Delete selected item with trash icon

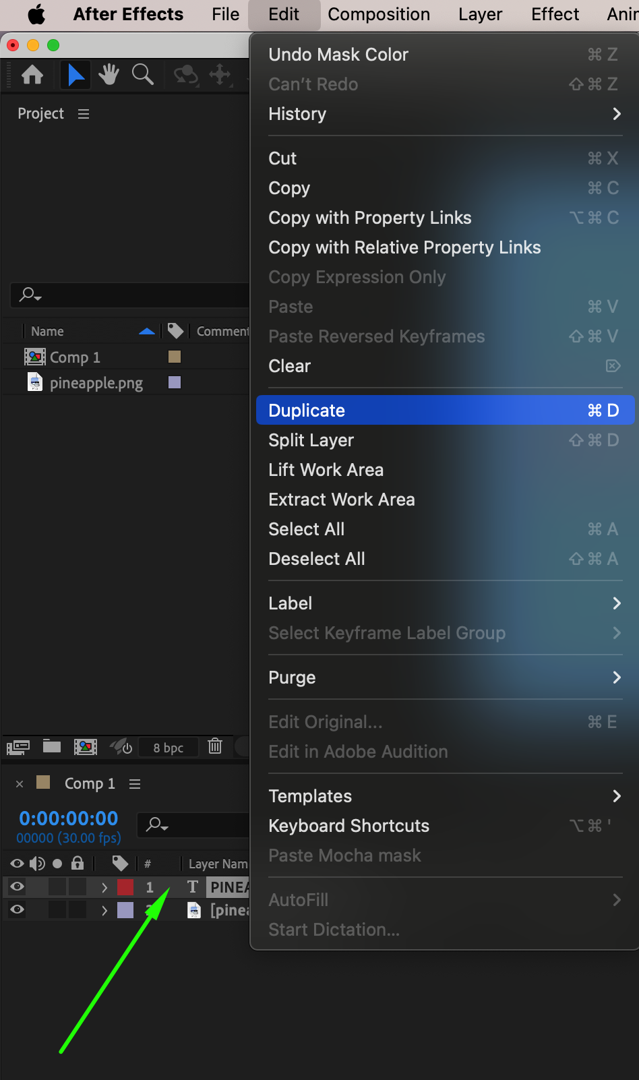point(215,746)
